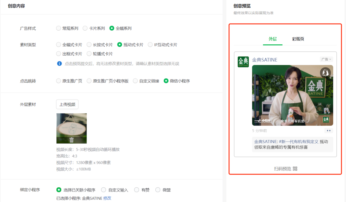This screenshot has width=346, height=202.
Task: Click the blue info icon before the notice
Action: click(59, 64)
